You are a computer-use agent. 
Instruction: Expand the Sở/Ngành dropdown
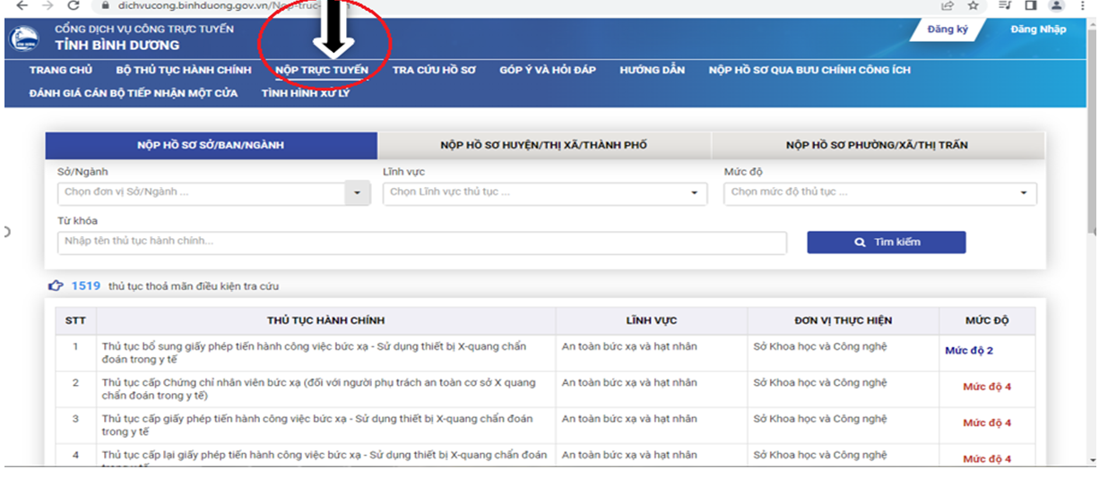tap(358, 192)
